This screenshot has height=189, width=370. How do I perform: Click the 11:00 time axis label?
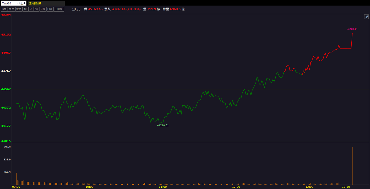[163, 187]
